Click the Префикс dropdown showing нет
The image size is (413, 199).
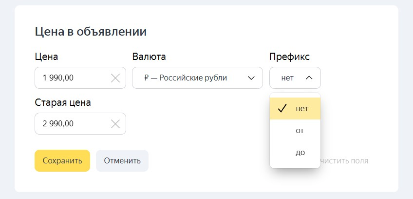[x=295, y=78]
